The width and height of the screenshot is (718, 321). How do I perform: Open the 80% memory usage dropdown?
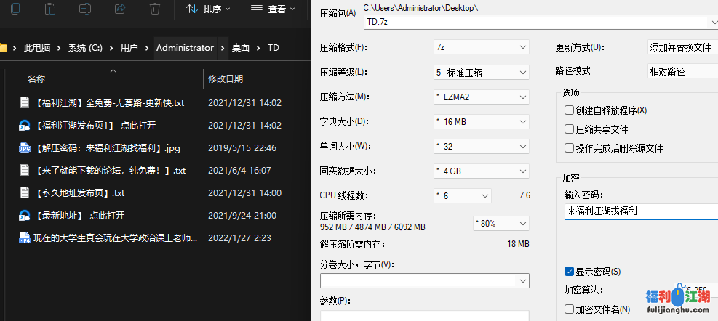pyautogui.click(x=500, y=223)
